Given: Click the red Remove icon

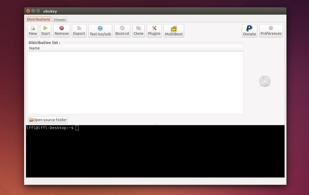Looking at the screenshot, I should (61, 28).
